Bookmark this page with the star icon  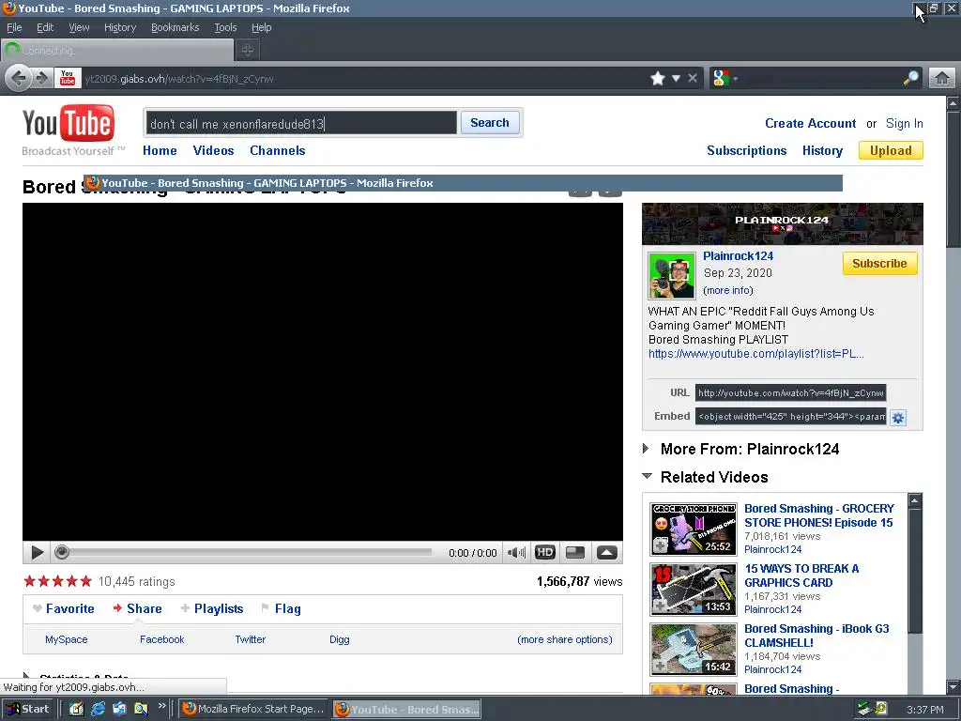pos(658,78)
